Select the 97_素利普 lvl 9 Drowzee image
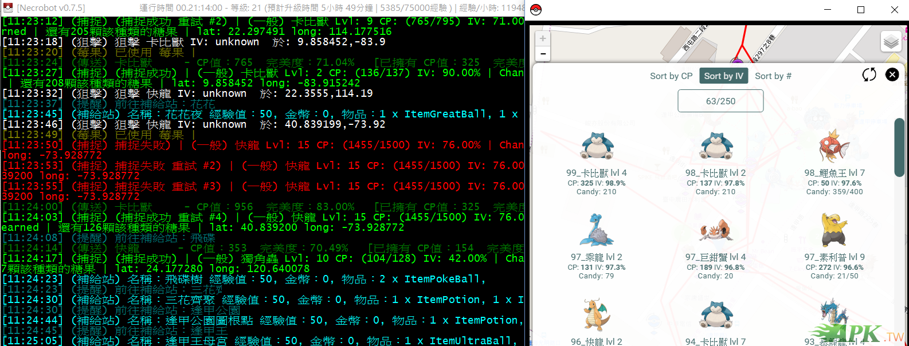The width and height of the screenshot is (909, 346). [834, 230]
